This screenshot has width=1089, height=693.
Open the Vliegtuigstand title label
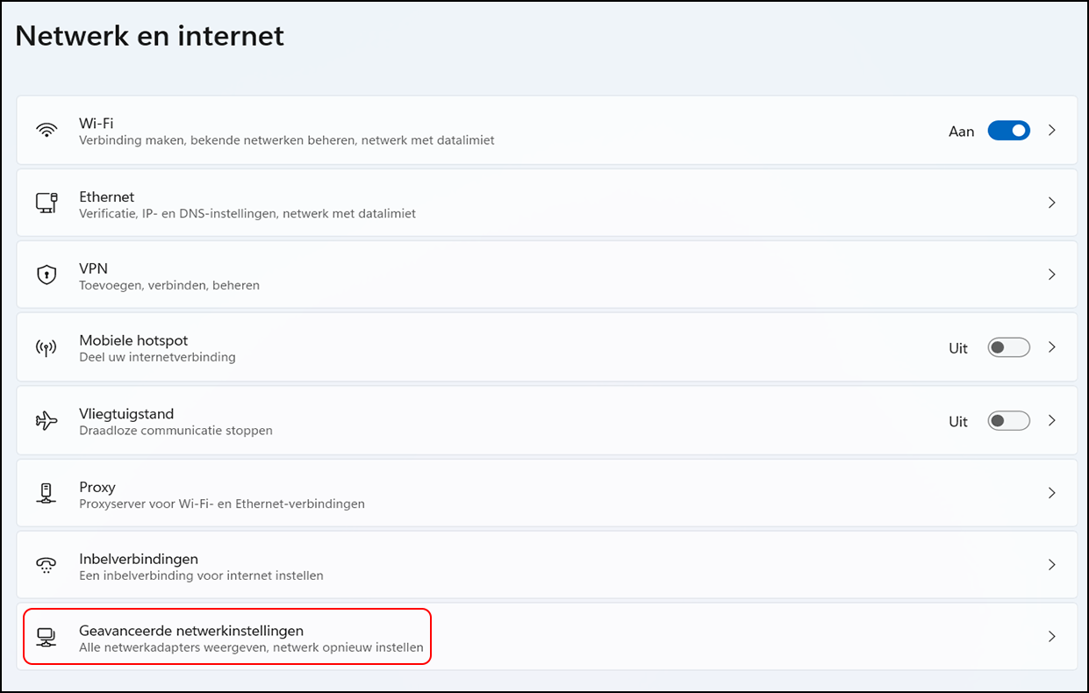click(x=126, y=413)
